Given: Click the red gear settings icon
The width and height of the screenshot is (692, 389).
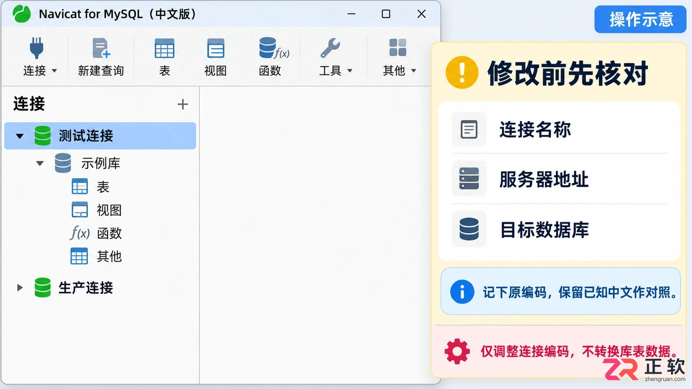Looking at the screenshot, I should point(457,351).
